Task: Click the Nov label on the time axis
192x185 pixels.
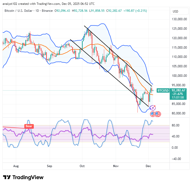Action: [x=116, y=166]
